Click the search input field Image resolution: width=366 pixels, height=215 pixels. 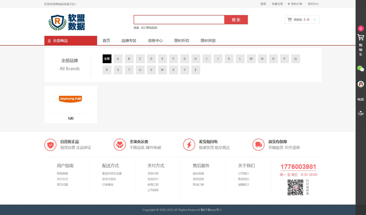179,20
